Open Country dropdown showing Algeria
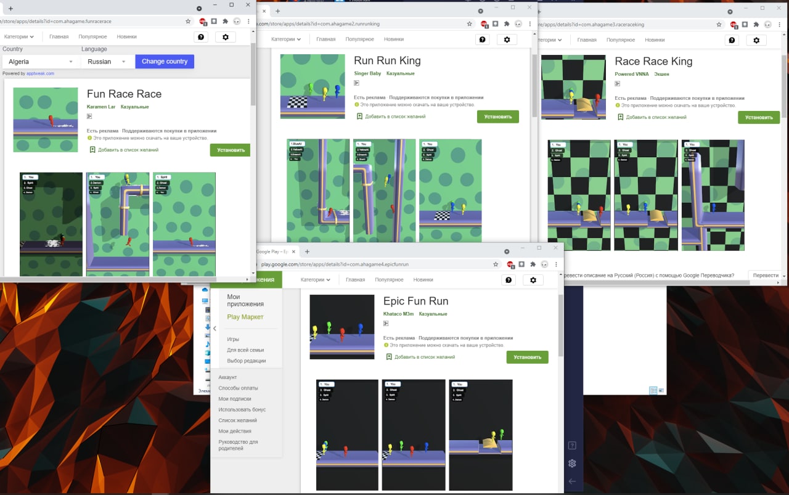Viewport: 789px width, 495px height. tap(41, 62)
